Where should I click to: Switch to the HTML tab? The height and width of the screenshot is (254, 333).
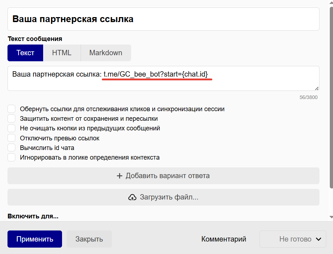[62, 52]
